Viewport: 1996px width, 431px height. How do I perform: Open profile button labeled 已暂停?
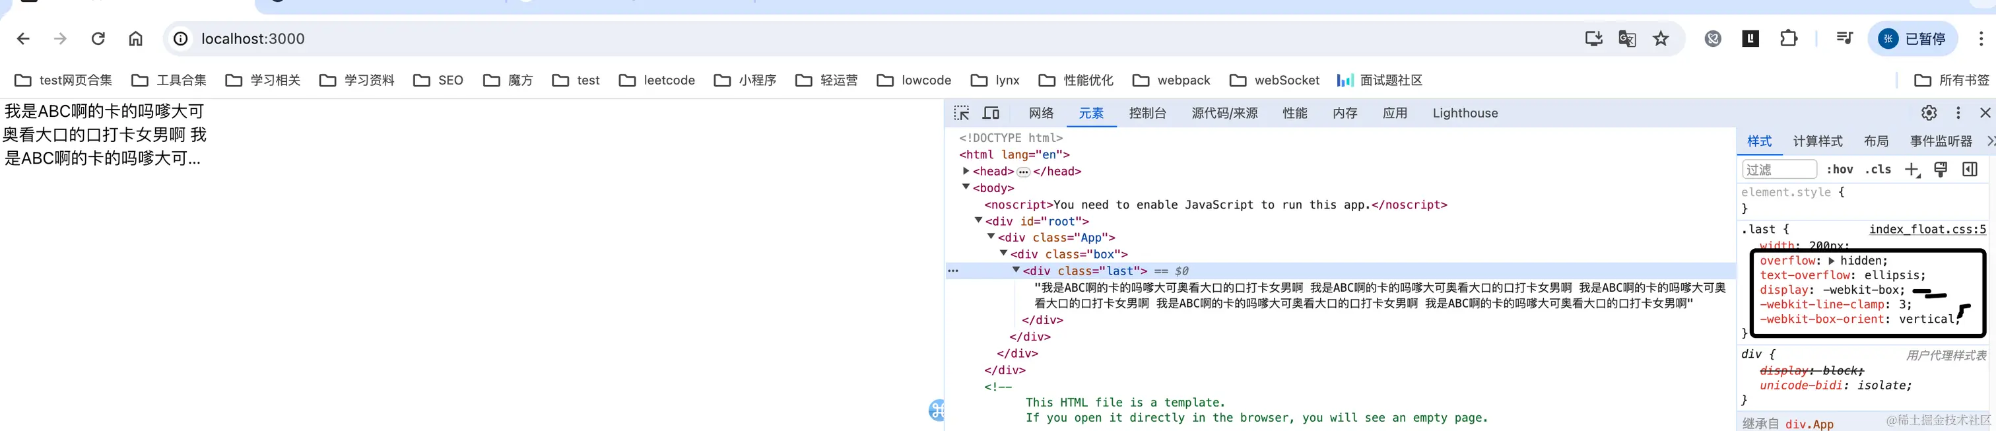[x=1912, y=39]
